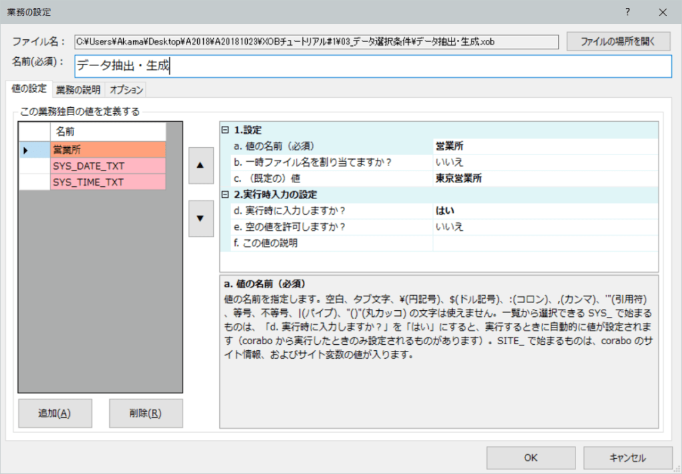
Task: Select SYS_TIME_TXT in the name list
Action: point(107,182)
